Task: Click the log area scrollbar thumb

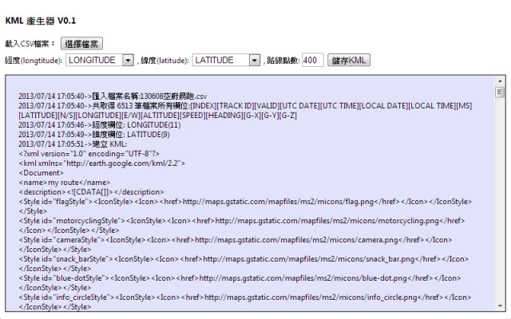Action: (500, 93)
